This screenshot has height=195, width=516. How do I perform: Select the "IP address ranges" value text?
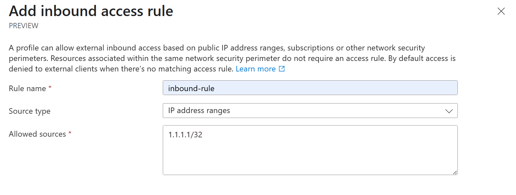[199, 111]
